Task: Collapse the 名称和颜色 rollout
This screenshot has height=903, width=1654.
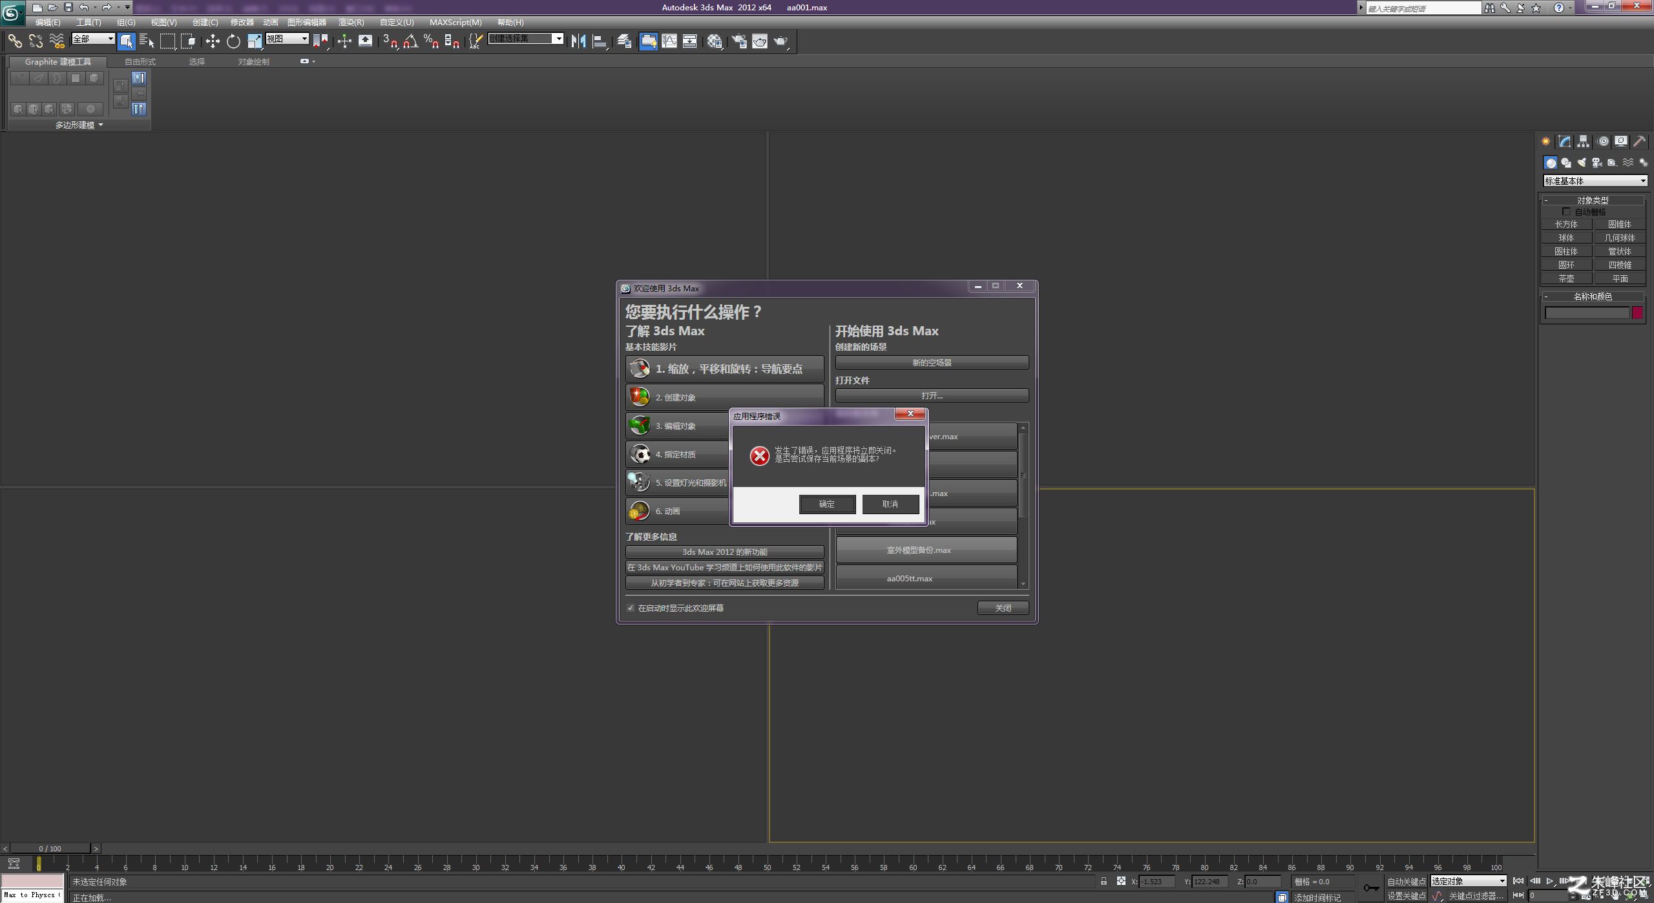Action: click(1593, 296)
